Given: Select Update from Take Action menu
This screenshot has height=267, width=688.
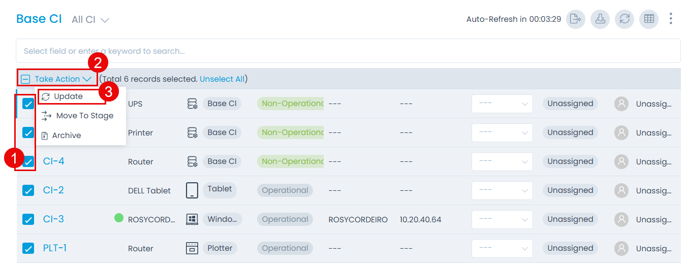Looking at the screenshot, I should 68,96.
